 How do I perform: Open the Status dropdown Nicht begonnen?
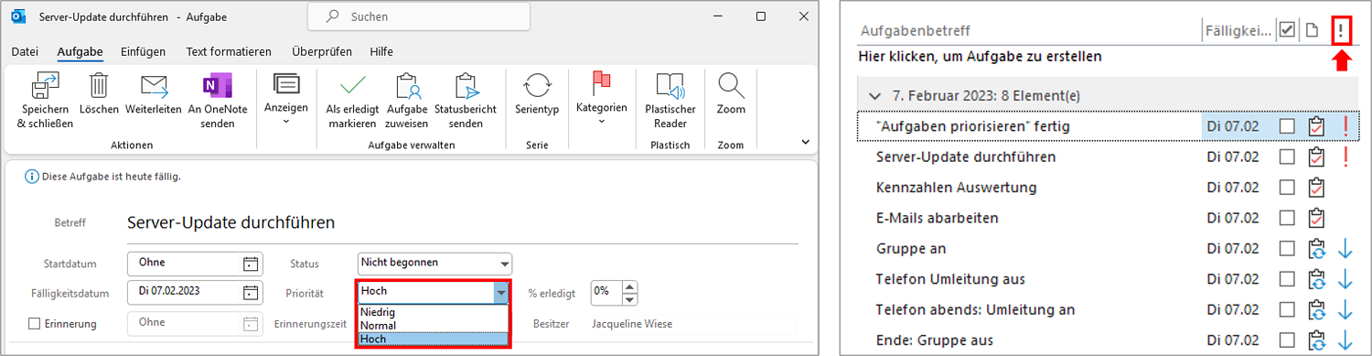point(434,264)
